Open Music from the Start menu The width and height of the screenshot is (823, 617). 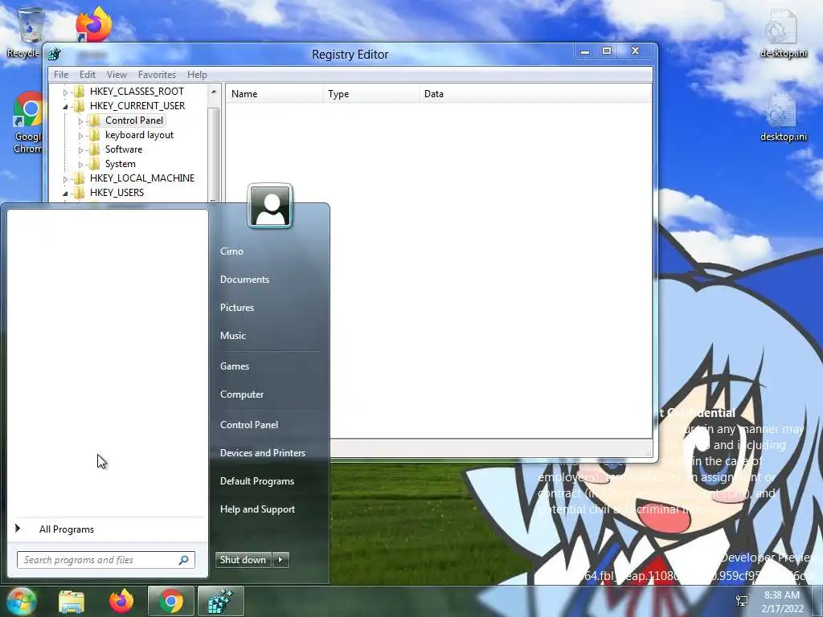pos(232,336)
